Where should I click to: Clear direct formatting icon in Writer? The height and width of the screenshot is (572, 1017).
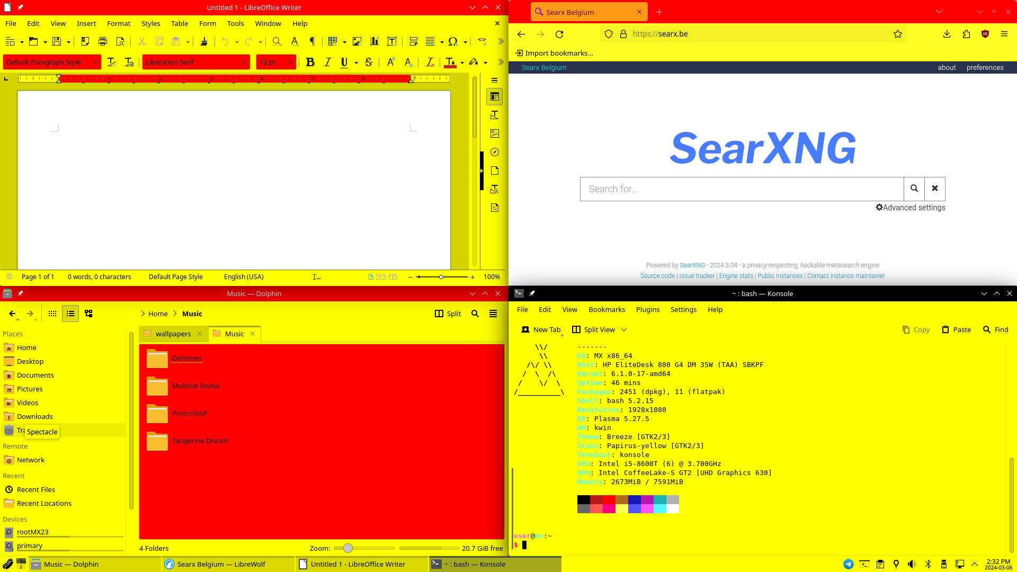[x=430, y=62]
